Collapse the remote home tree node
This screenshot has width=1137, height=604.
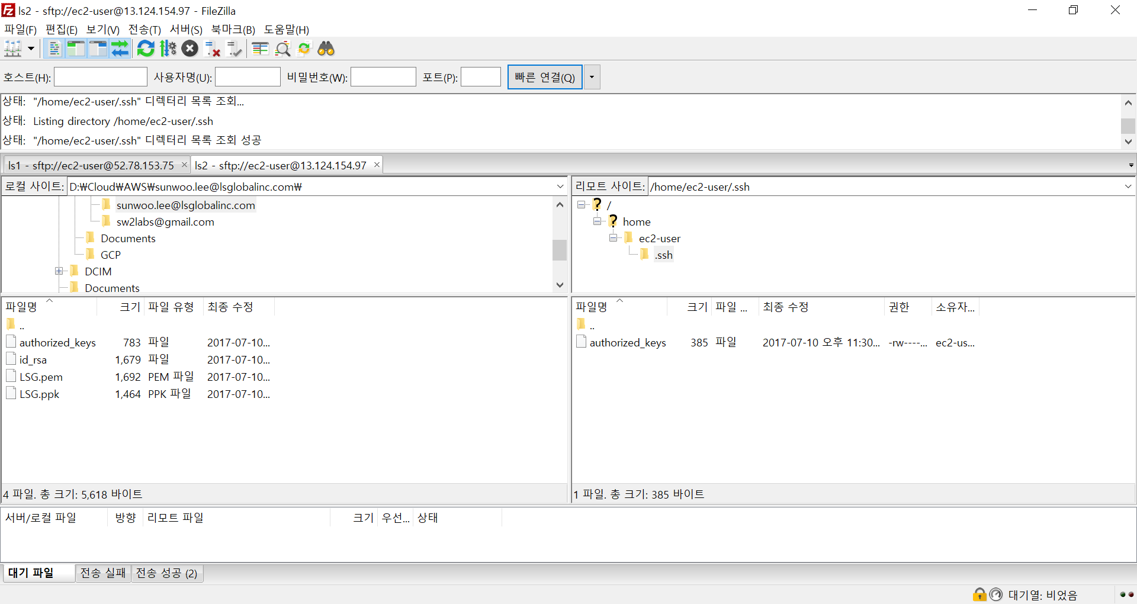pyautogui.click(x=598, y=221)
